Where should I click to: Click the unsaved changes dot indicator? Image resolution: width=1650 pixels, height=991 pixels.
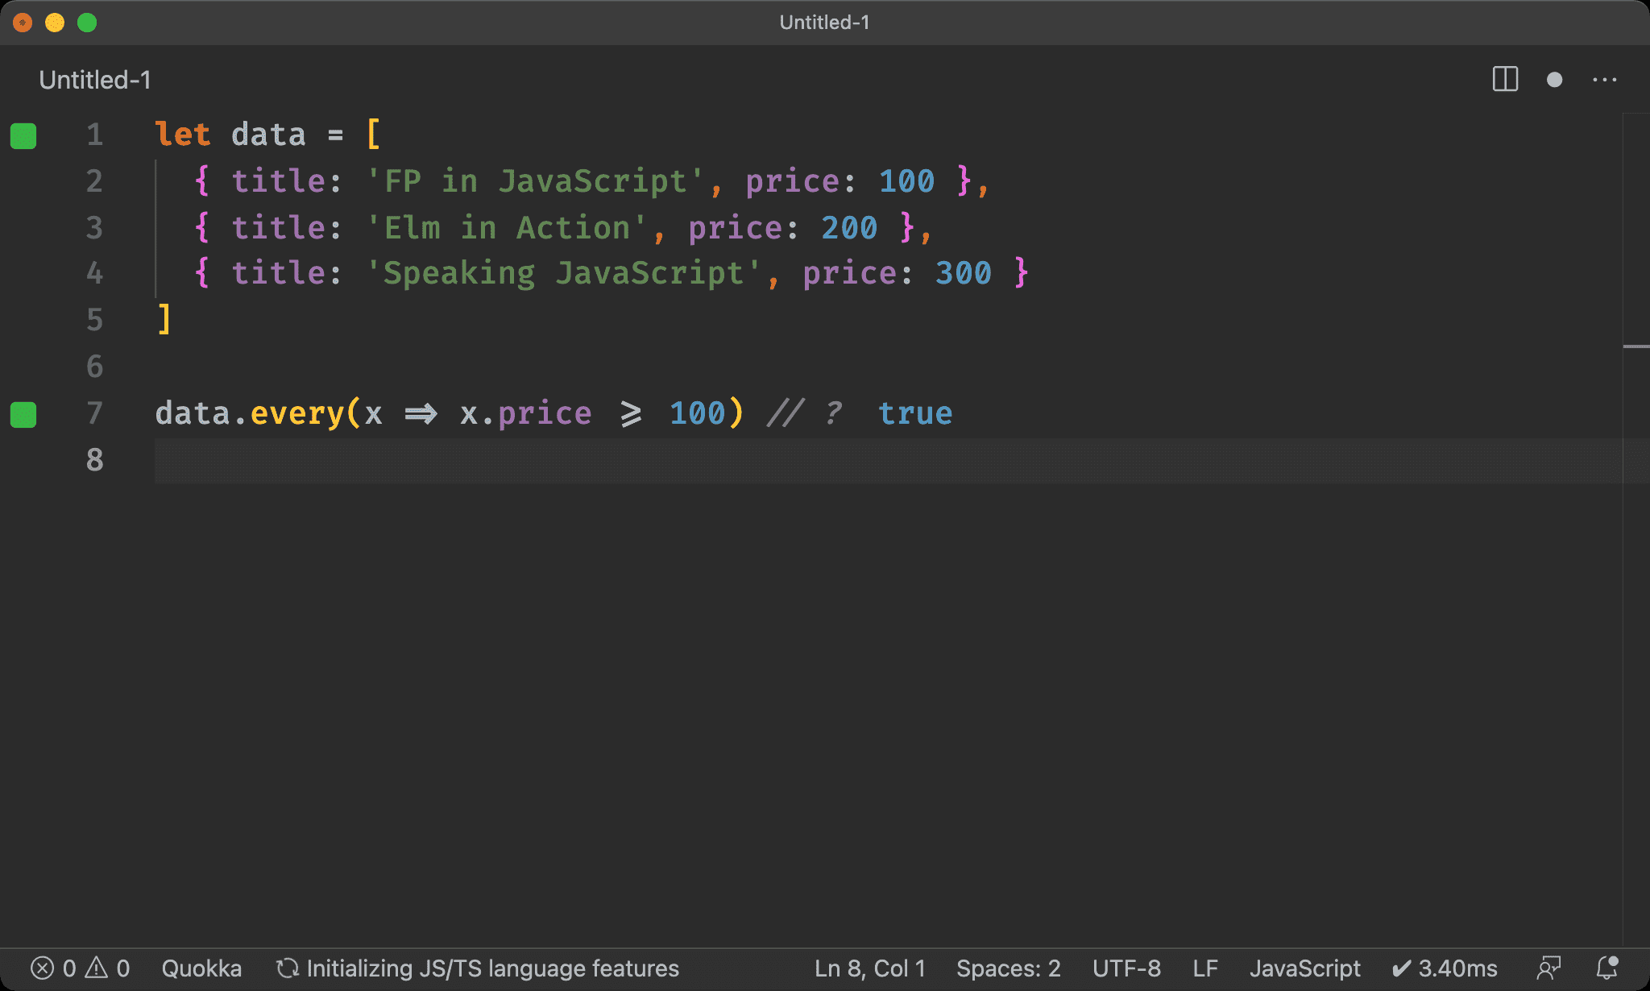[1554, 80]
